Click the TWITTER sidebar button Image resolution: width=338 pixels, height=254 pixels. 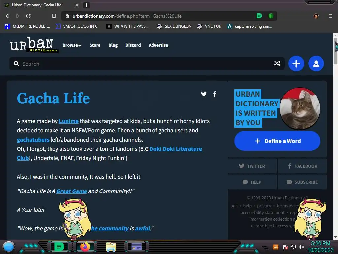tap(252, 166)
